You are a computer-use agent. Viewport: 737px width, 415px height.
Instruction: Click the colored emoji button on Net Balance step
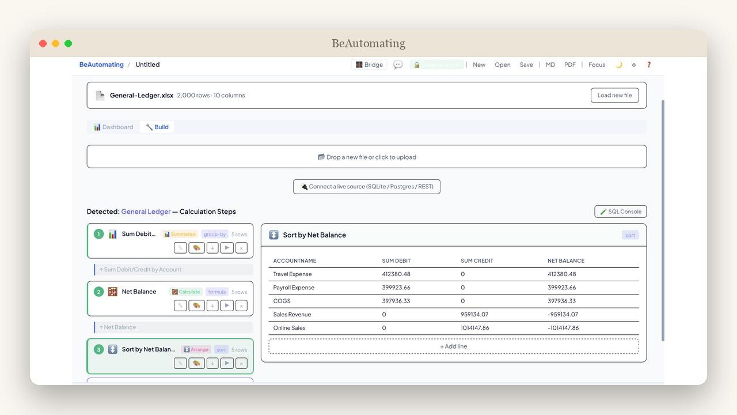tap(196, 305)
